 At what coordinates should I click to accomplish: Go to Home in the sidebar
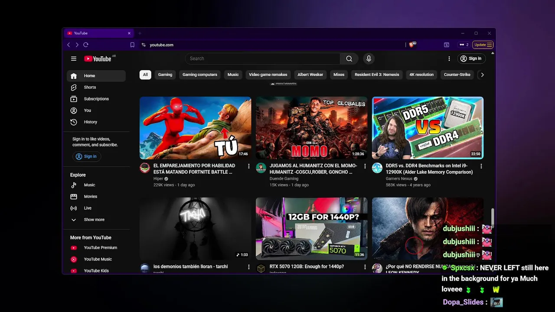pos(96,76)
